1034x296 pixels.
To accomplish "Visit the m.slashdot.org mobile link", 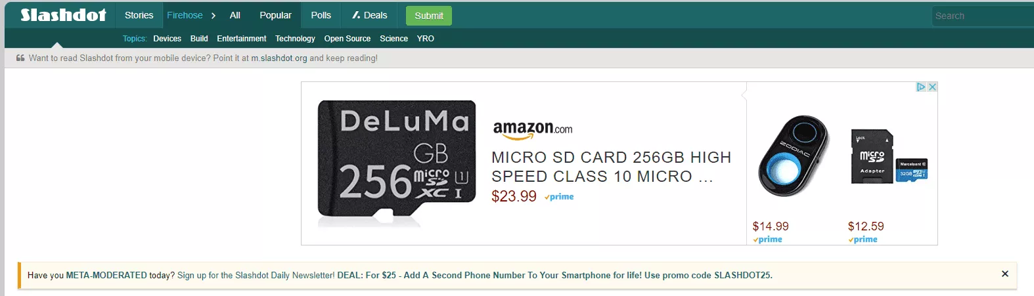I will (279, 58).
